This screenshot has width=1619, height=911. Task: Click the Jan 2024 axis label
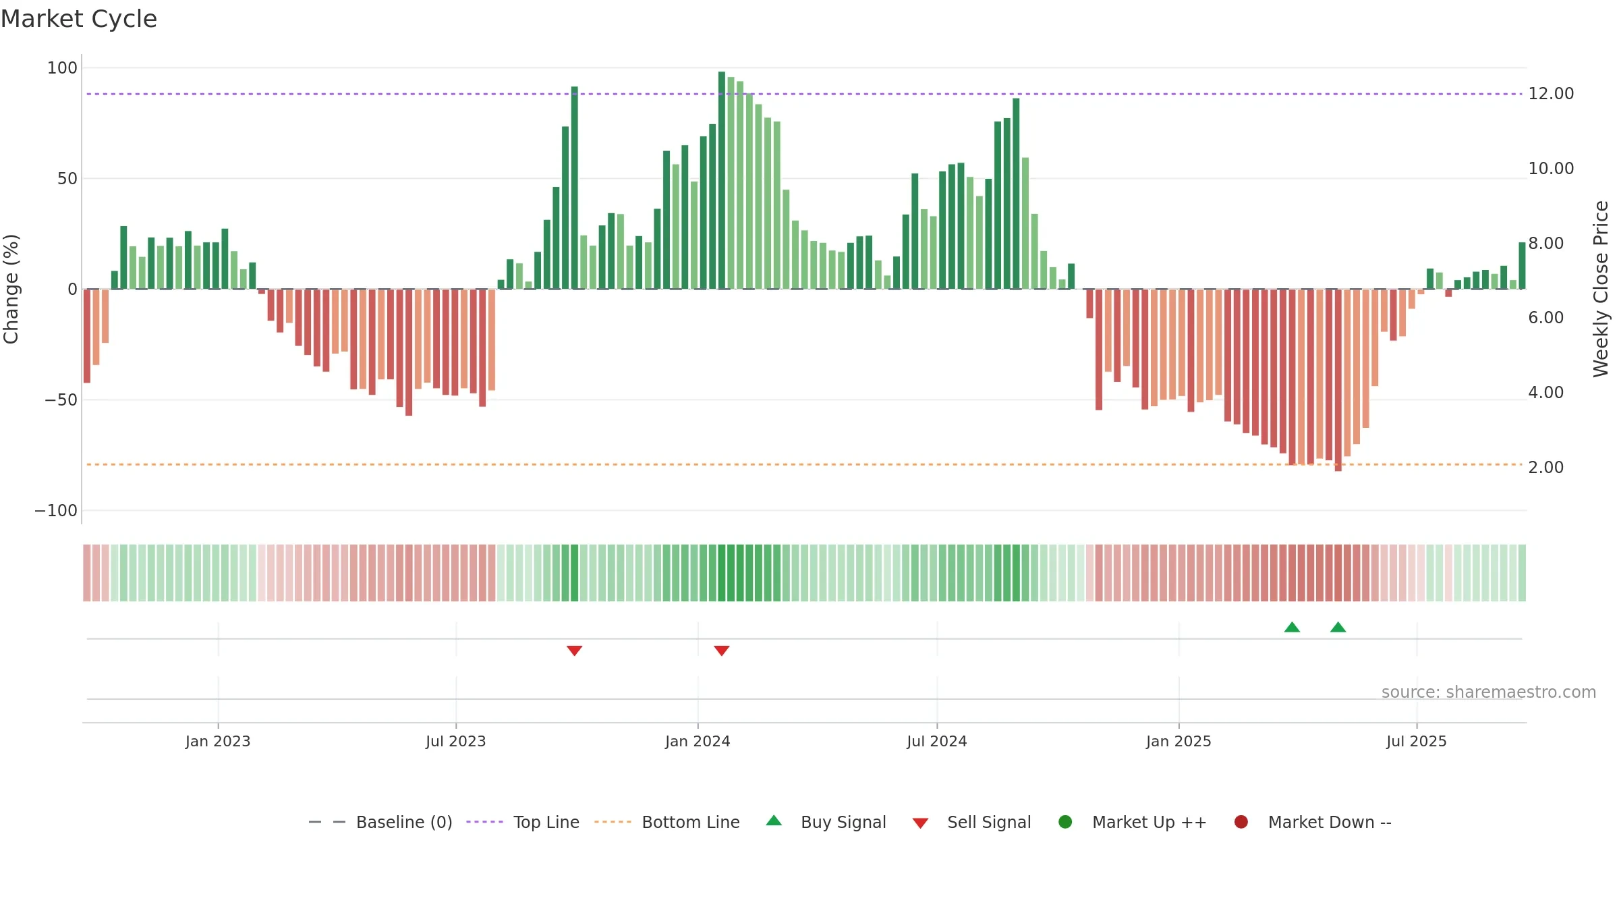click(x=698, y=741)
